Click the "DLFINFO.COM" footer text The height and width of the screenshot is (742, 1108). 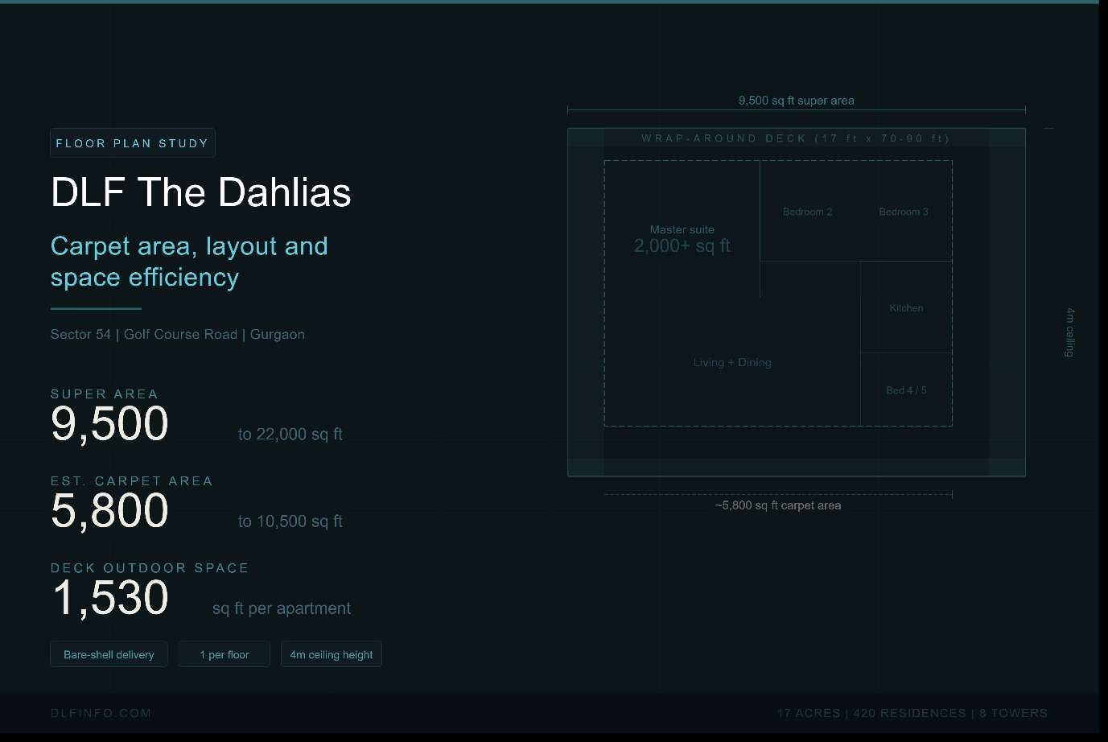tap(101, 713)
